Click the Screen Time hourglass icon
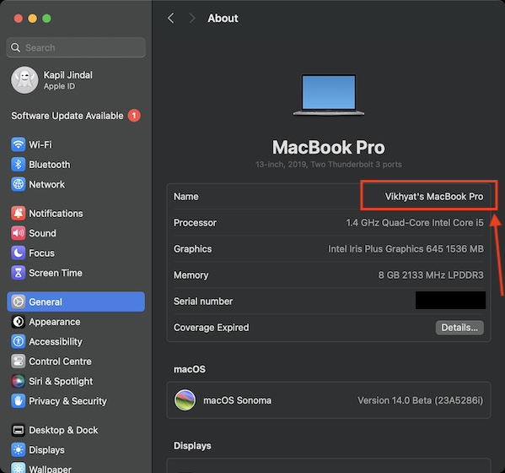The width and height of the screenshot is (505, 473). [x=18, y=273]
